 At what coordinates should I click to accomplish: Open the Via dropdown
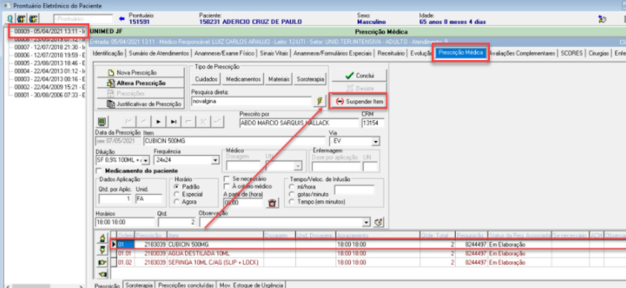point(375,142)
